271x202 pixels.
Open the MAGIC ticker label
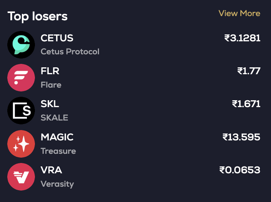click(57, 137)
